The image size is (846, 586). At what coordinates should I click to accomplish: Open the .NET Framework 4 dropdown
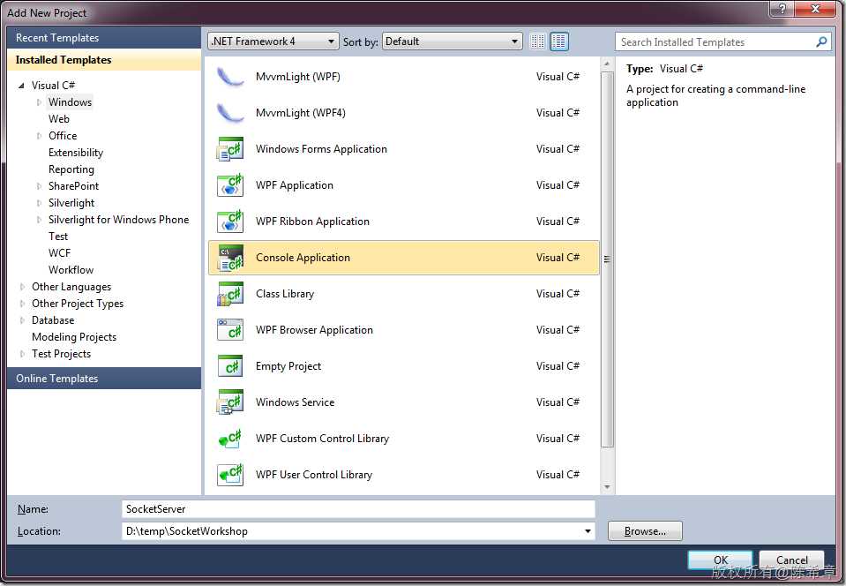coord(273,41)
